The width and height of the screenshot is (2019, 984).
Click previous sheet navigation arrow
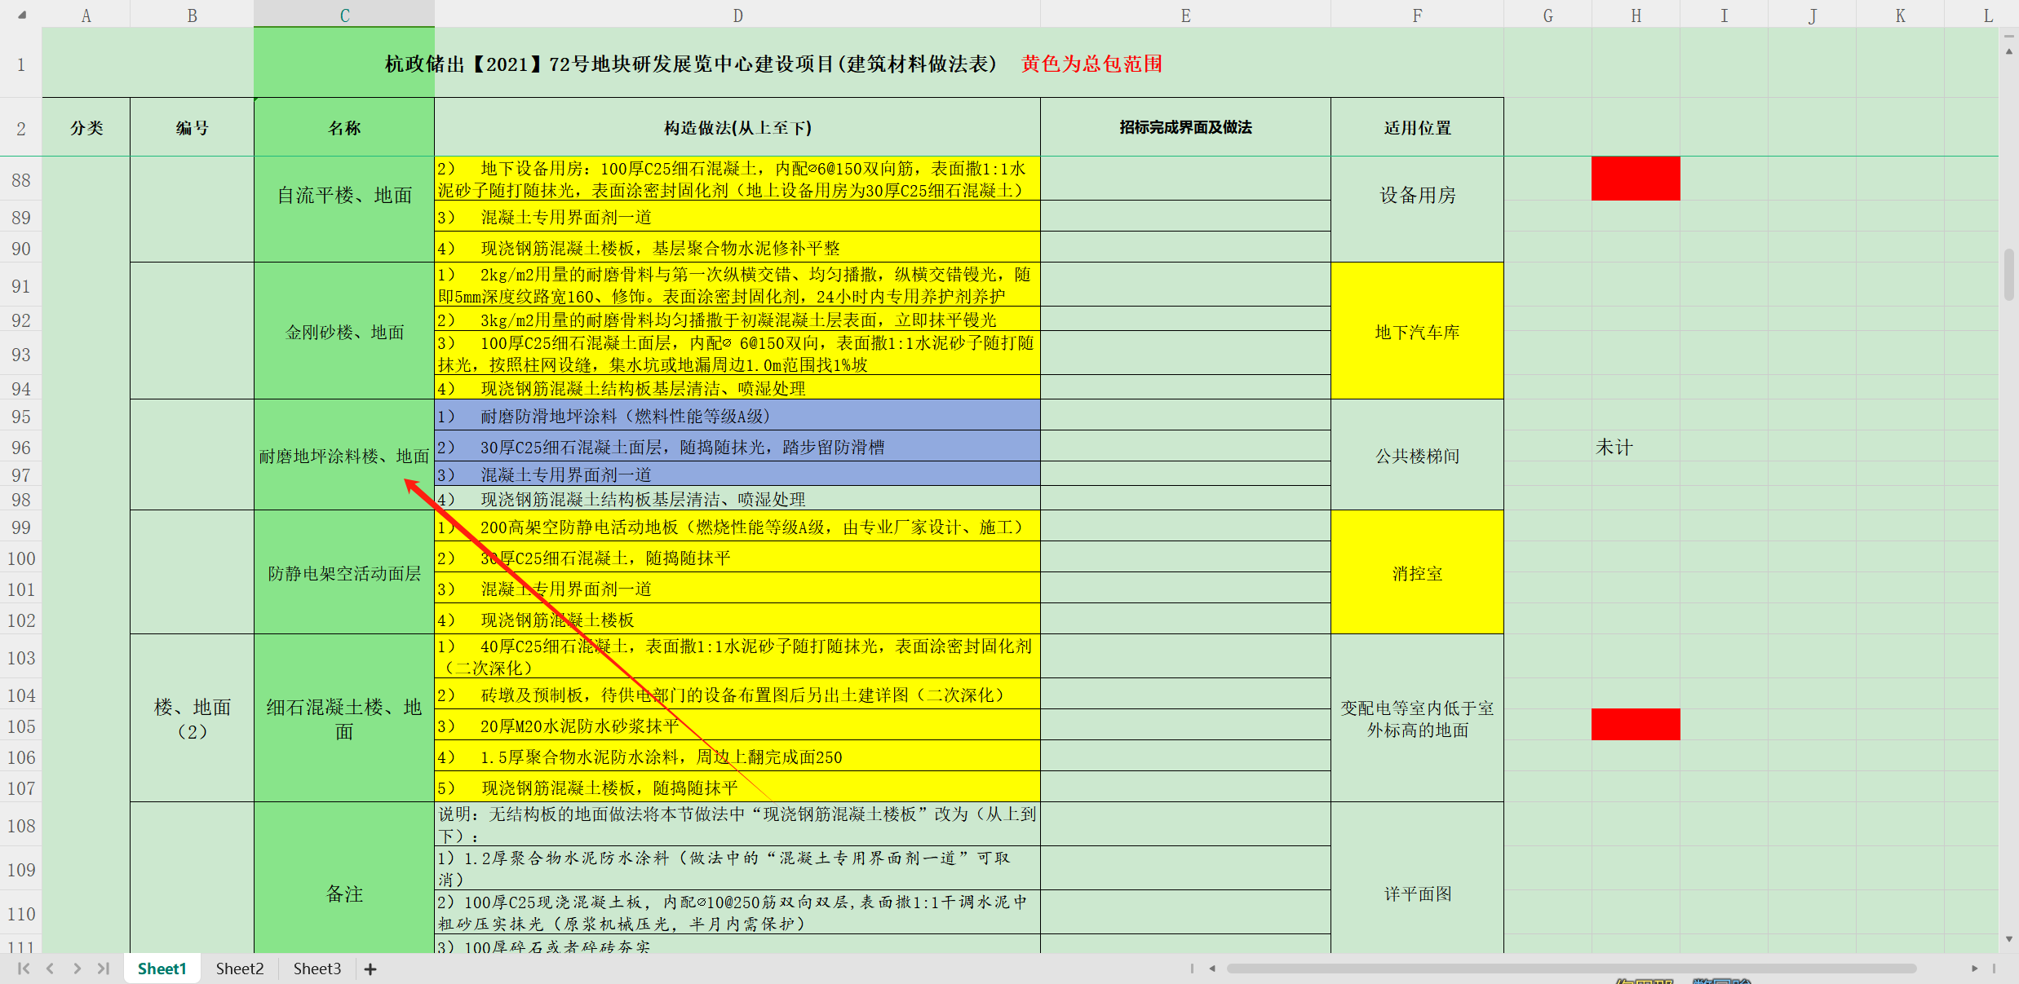pyautogui.click(x=51, y=969)
